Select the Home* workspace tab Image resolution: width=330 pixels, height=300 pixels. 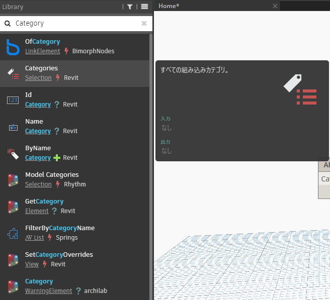pos(169,6)
